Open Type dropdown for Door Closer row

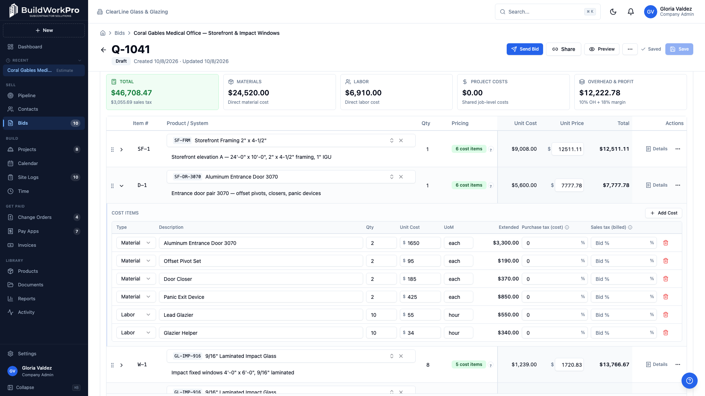point(136,279)
